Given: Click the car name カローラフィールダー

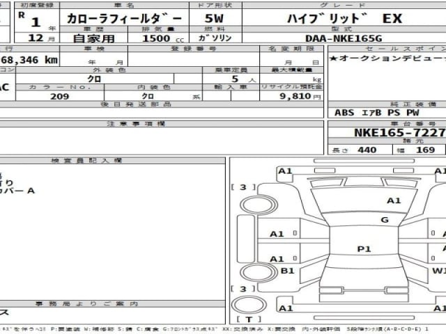Looking at the screenshot, I should pyautogui.click(x=124, y=19).
